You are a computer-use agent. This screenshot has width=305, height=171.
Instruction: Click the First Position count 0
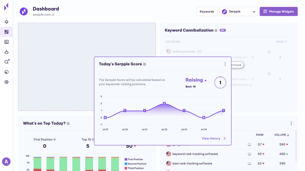click(x=44, y=146)
